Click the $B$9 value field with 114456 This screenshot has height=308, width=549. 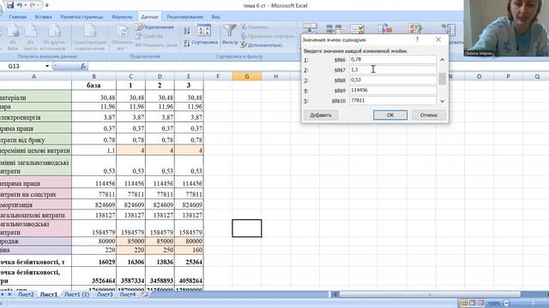click(393, 90)
